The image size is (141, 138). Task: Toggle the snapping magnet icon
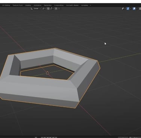click(x=48, y=9)
